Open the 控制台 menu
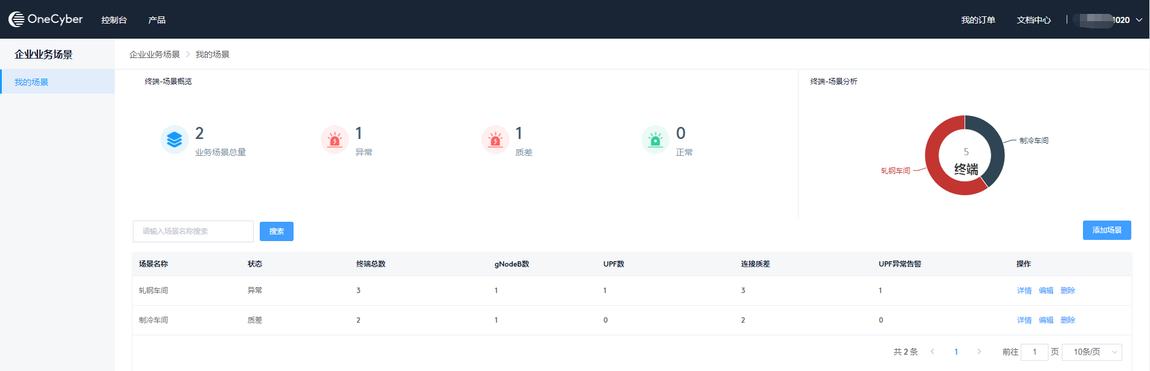The width and height of the screenshot is (1150, 371). 114,20
